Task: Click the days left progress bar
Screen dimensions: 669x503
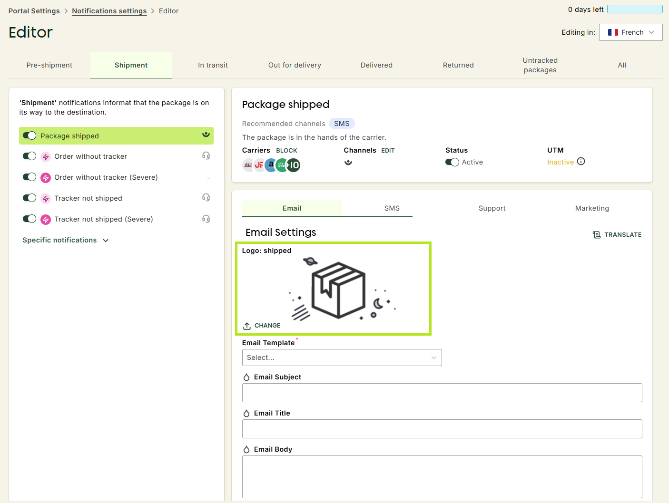Action: click(635, 9)
